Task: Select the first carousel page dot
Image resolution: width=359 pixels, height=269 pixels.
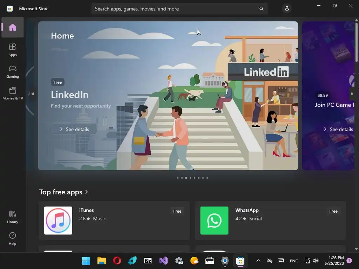Action: (178, 178)
